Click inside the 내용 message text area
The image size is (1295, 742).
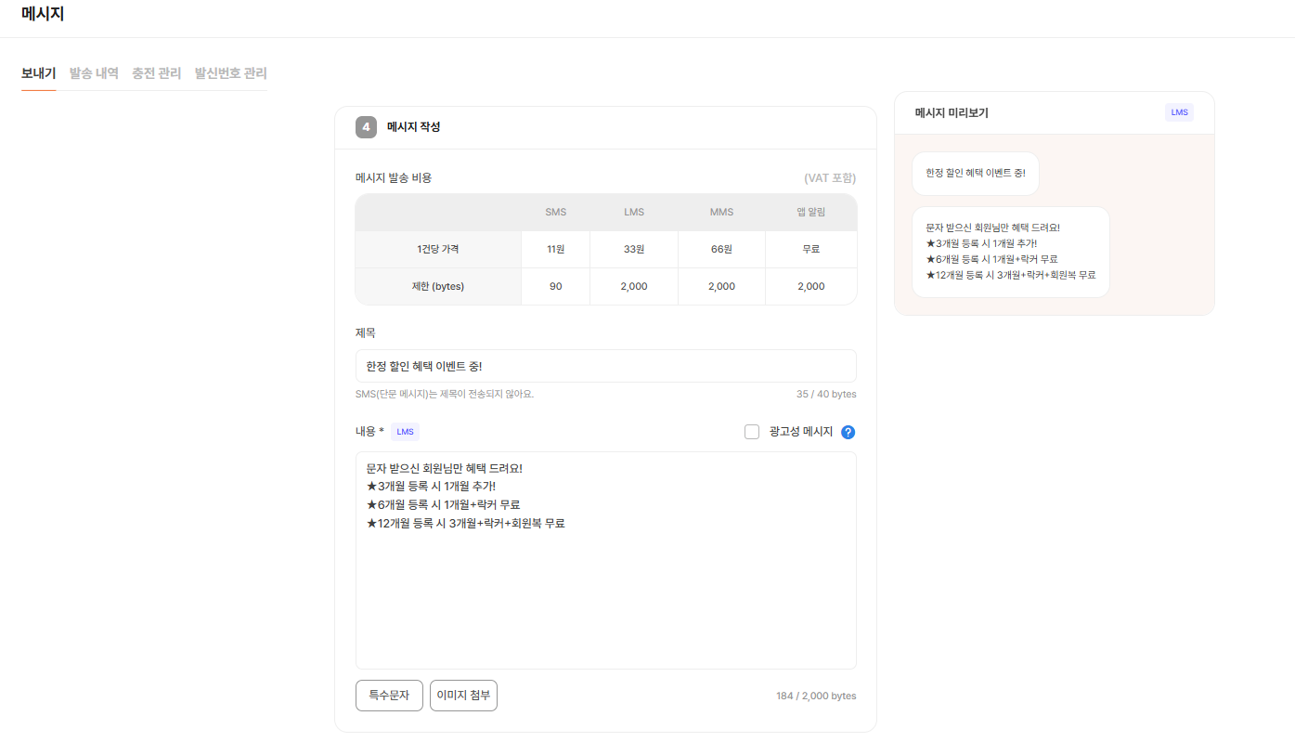(x=605, y=594)
